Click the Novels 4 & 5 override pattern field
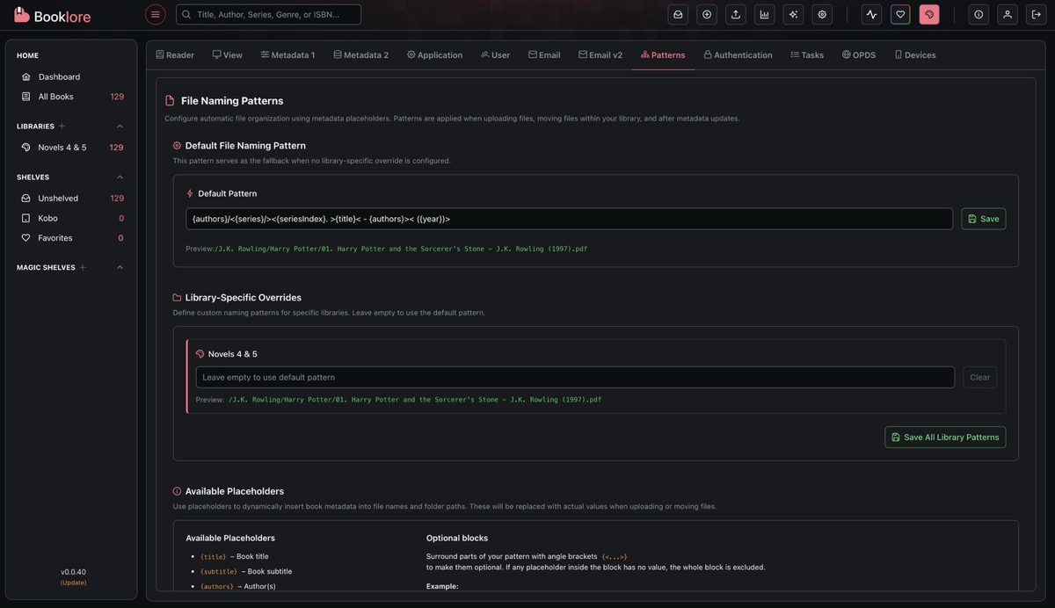 [575, 378]
